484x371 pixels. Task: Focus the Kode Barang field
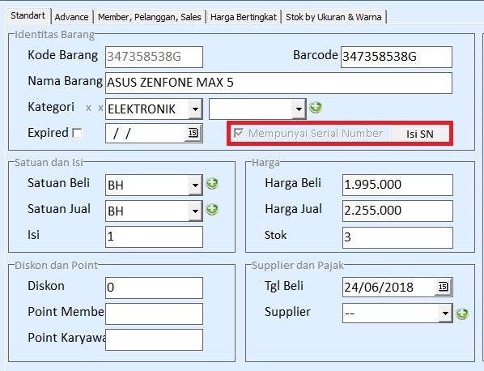pyautogui.click(x=154, y=57)
